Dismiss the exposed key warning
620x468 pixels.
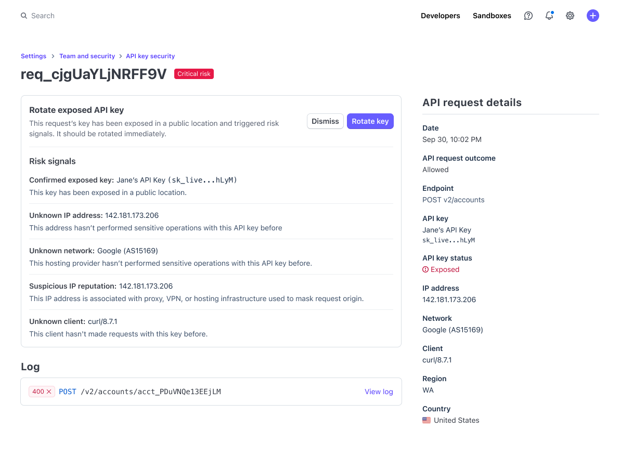pos(325,121)
